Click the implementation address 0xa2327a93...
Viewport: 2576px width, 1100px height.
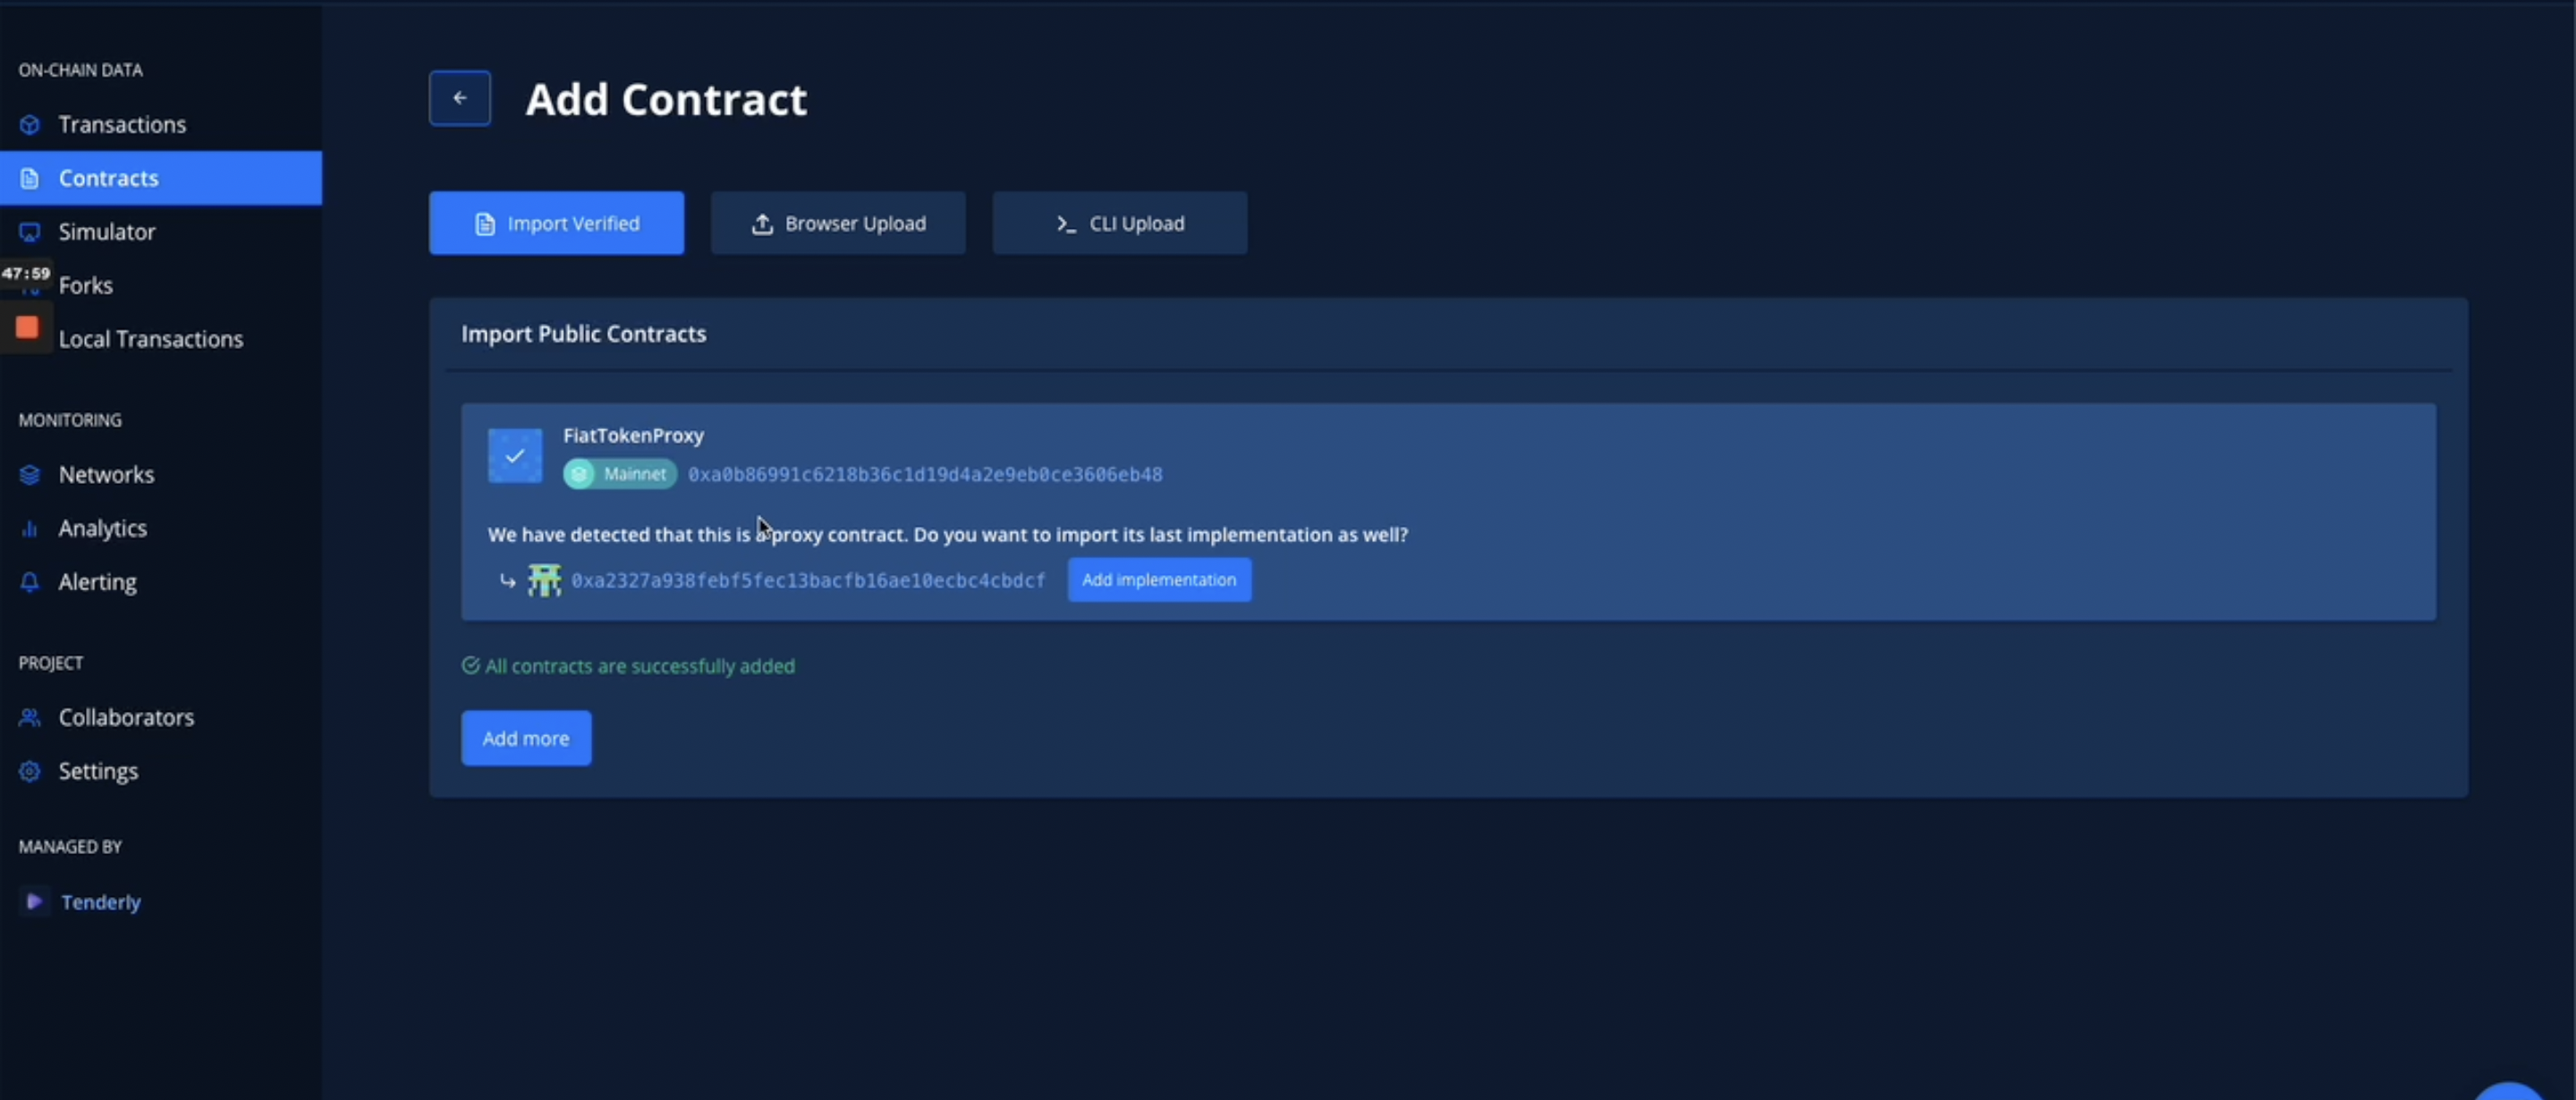point(808,580)
